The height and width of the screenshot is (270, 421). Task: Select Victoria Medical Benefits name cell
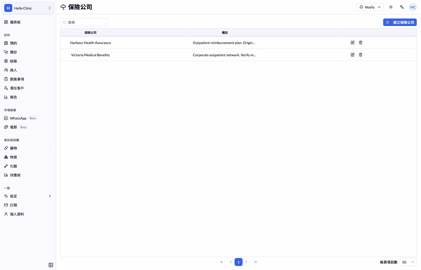click(90, 55)
